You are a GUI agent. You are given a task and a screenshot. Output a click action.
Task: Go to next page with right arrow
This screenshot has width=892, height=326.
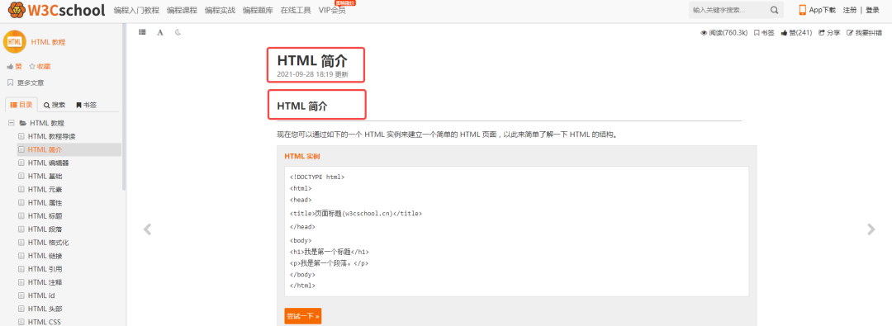click(x=871, y=229)
